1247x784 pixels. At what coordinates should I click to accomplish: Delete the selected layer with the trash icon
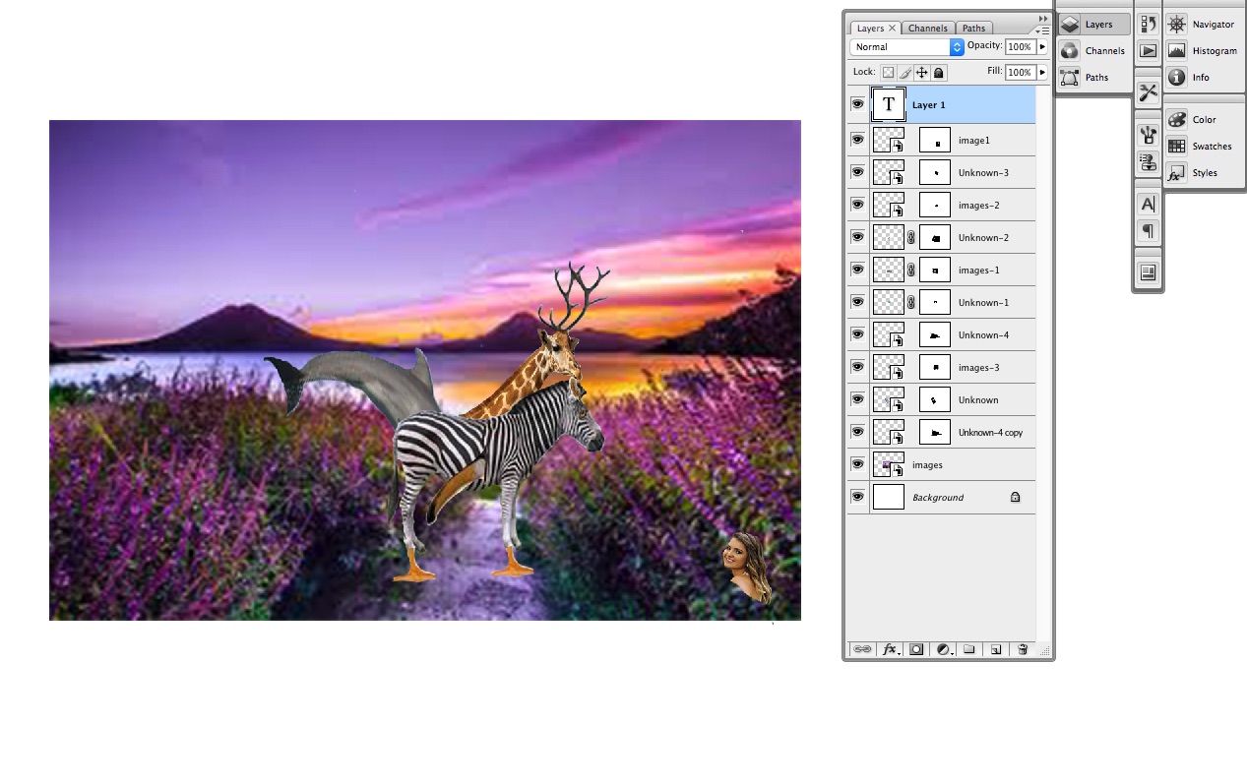(x=1023, y=649)
